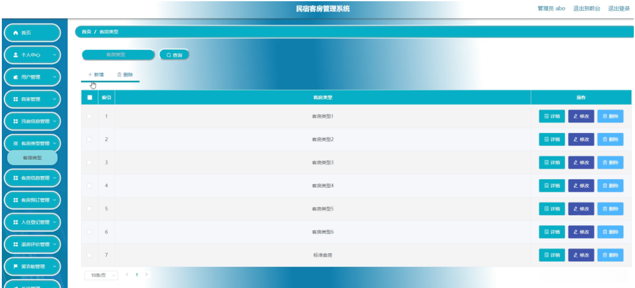Click 删除 for row 客房类型6
Screen dimensions: 635x288
610,232
